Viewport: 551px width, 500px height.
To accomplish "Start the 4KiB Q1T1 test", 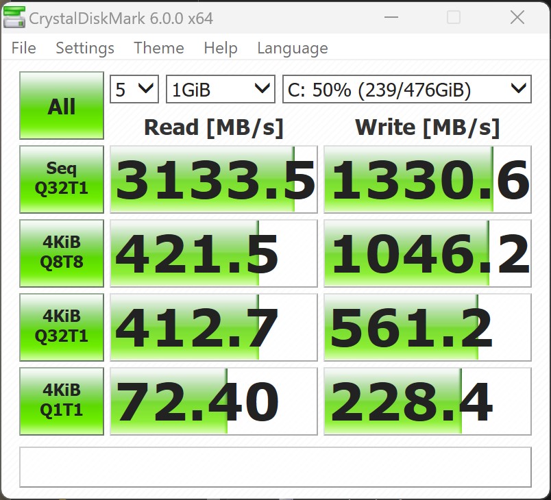I will click(x=62, y=401).
